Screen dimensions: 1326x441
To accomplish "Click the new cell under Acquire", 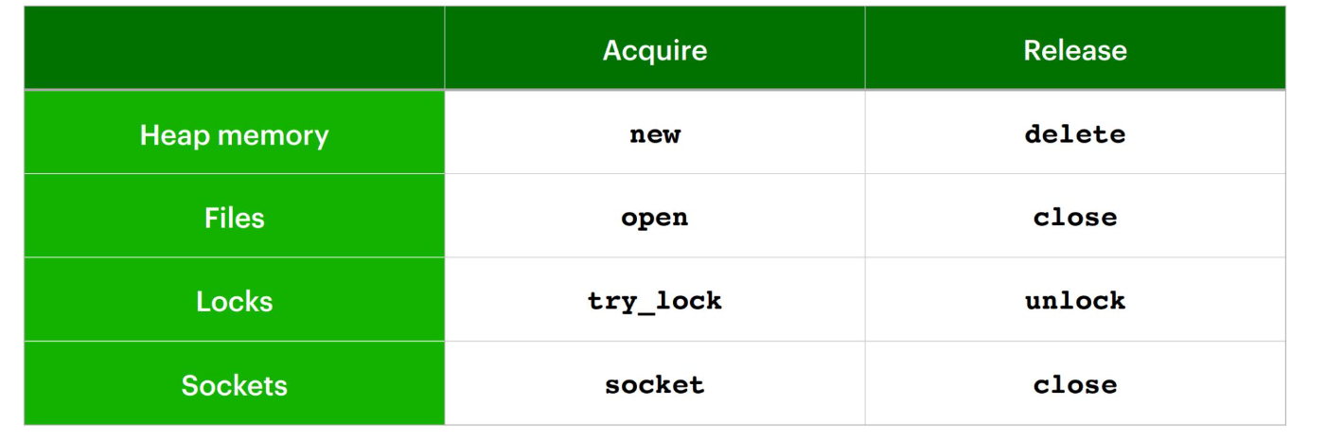I will [x=655, y=134].
